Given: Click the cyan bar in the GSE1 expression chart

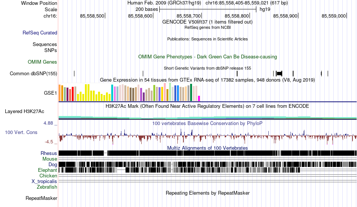Looking at the screenshot, I should point(112,93).
